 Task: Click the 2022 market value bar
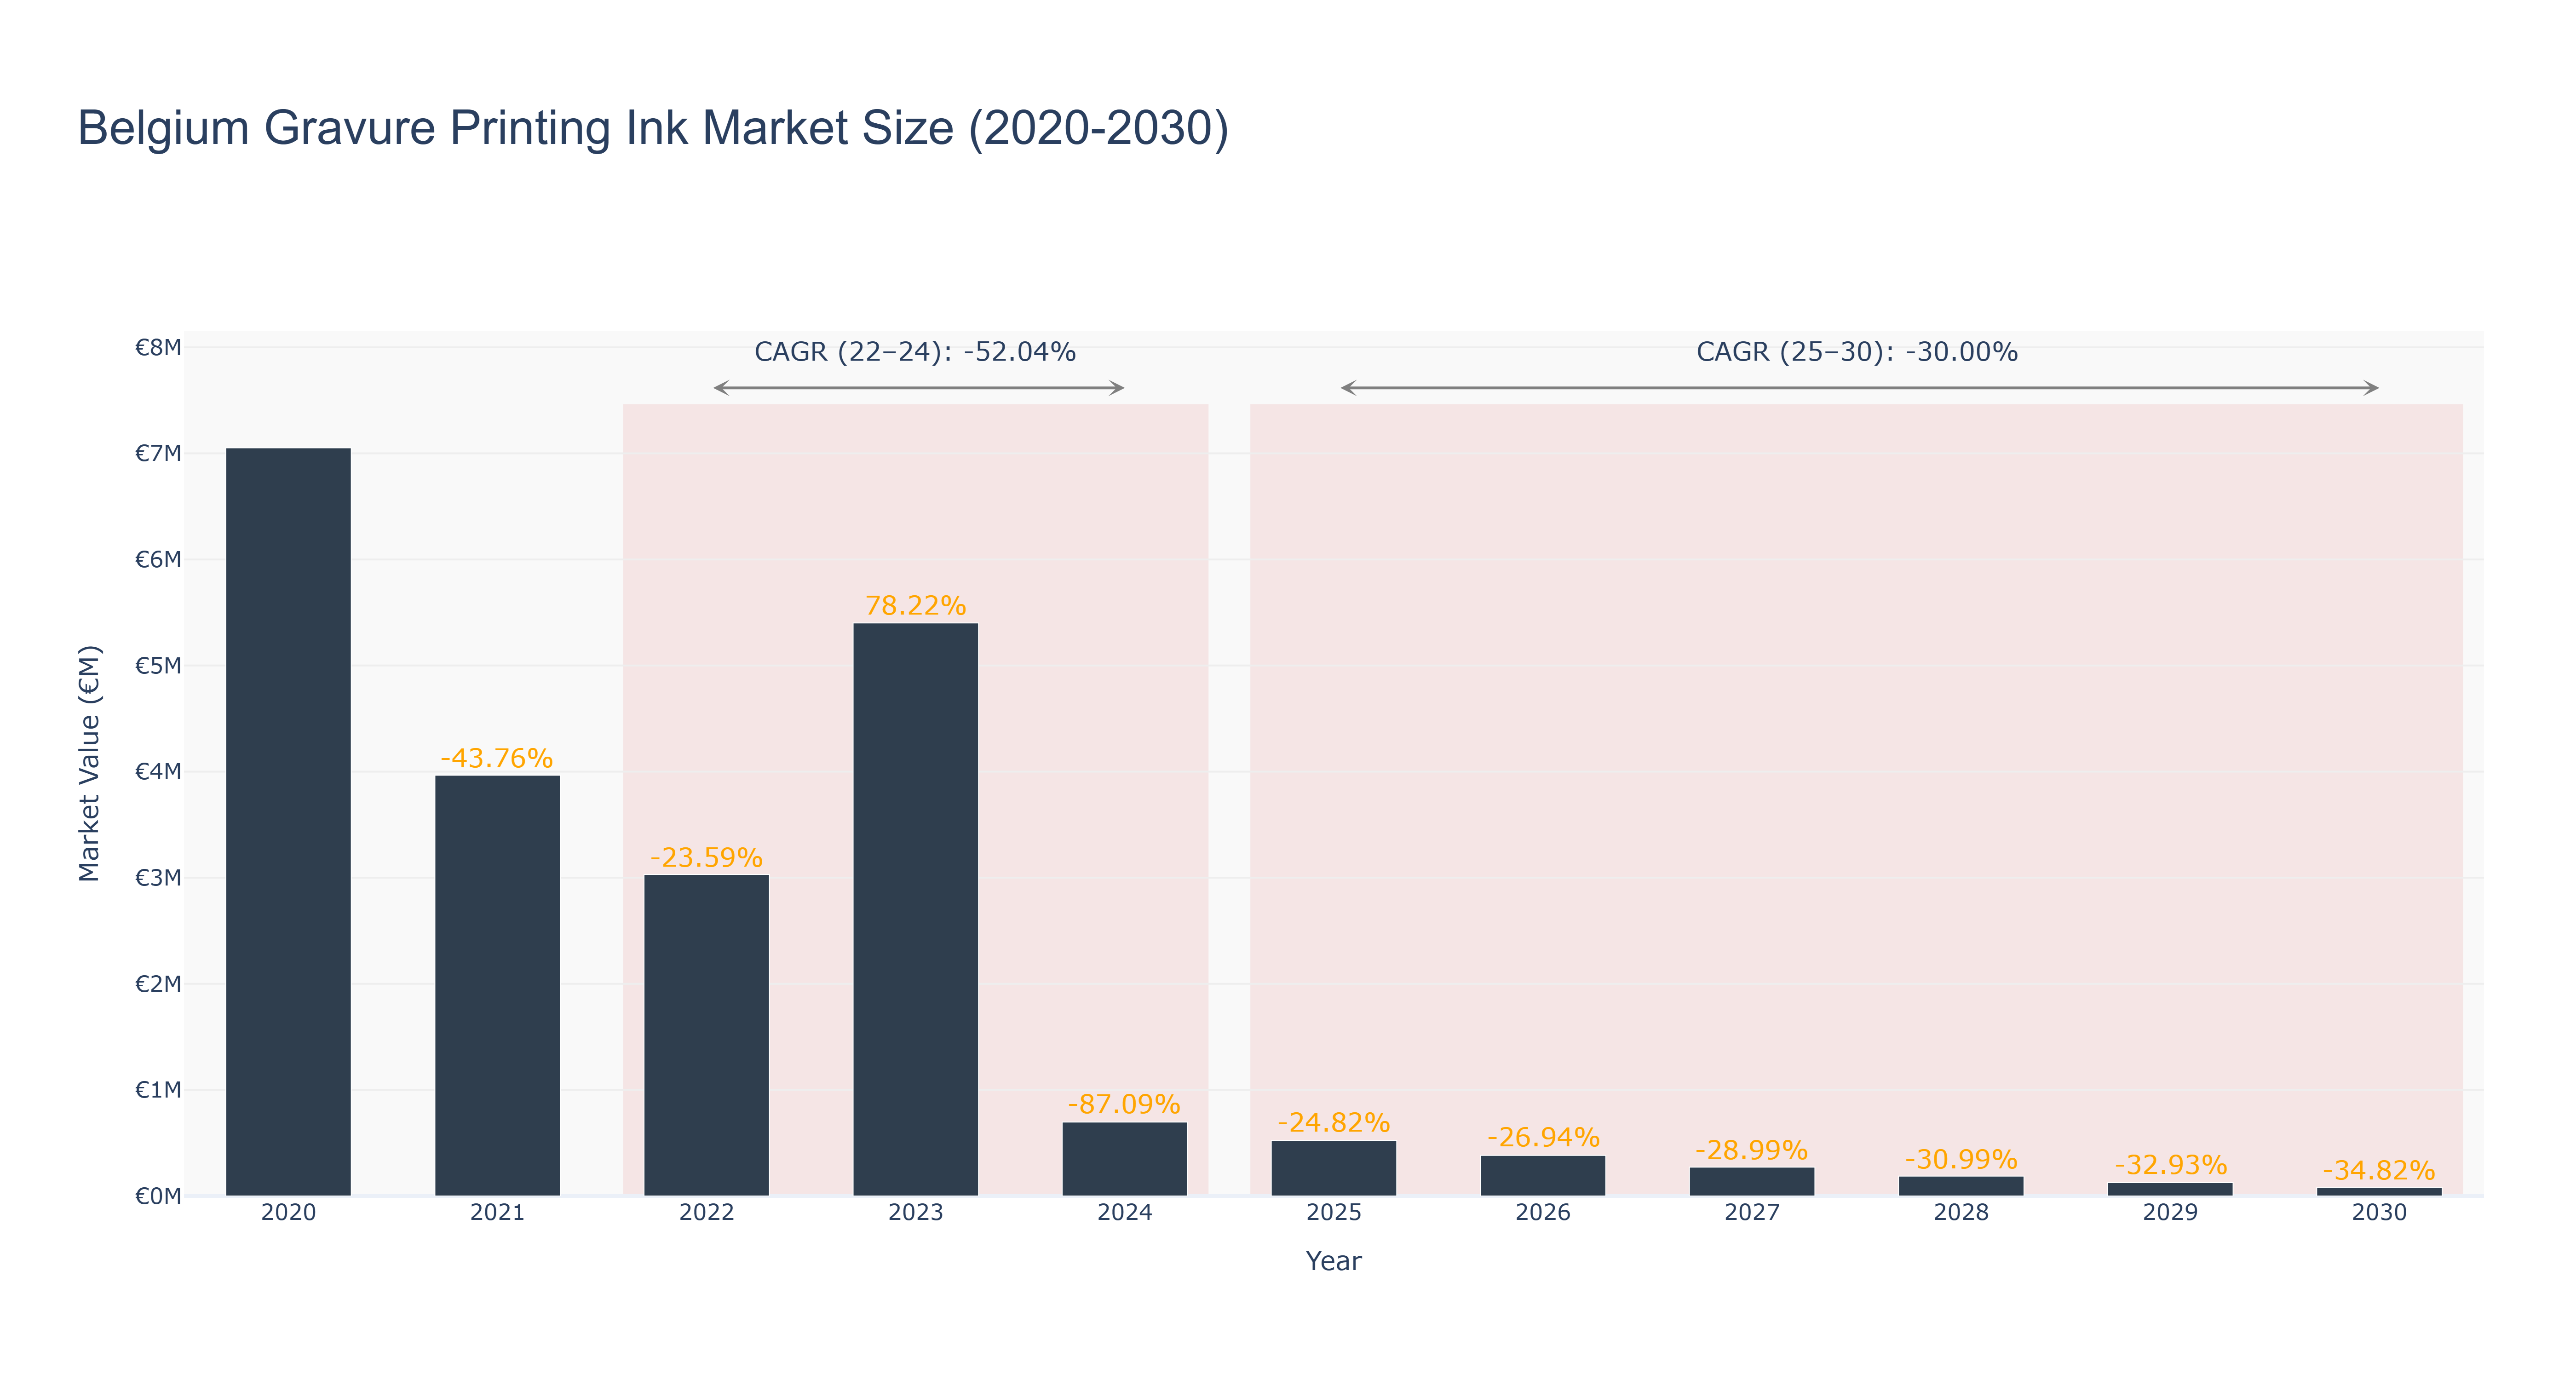click(706, 1035)
